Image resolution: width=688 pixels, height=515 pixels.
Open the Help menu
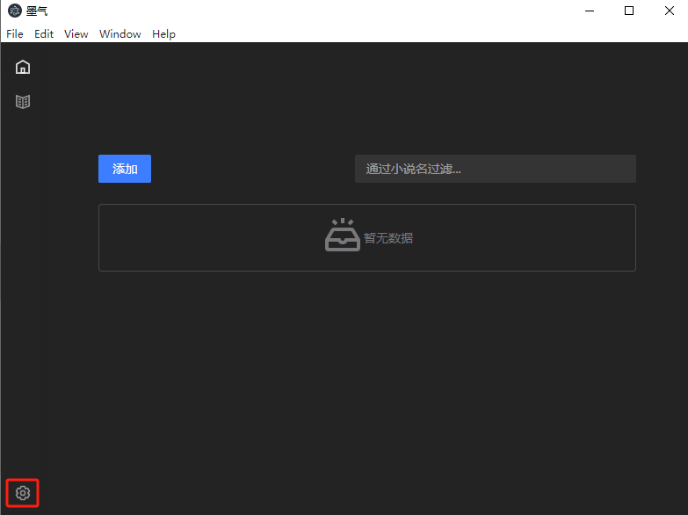click(163, 33)
